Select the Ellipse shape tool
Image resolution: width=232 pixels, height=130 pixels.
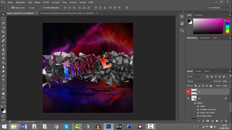point(3,89)
